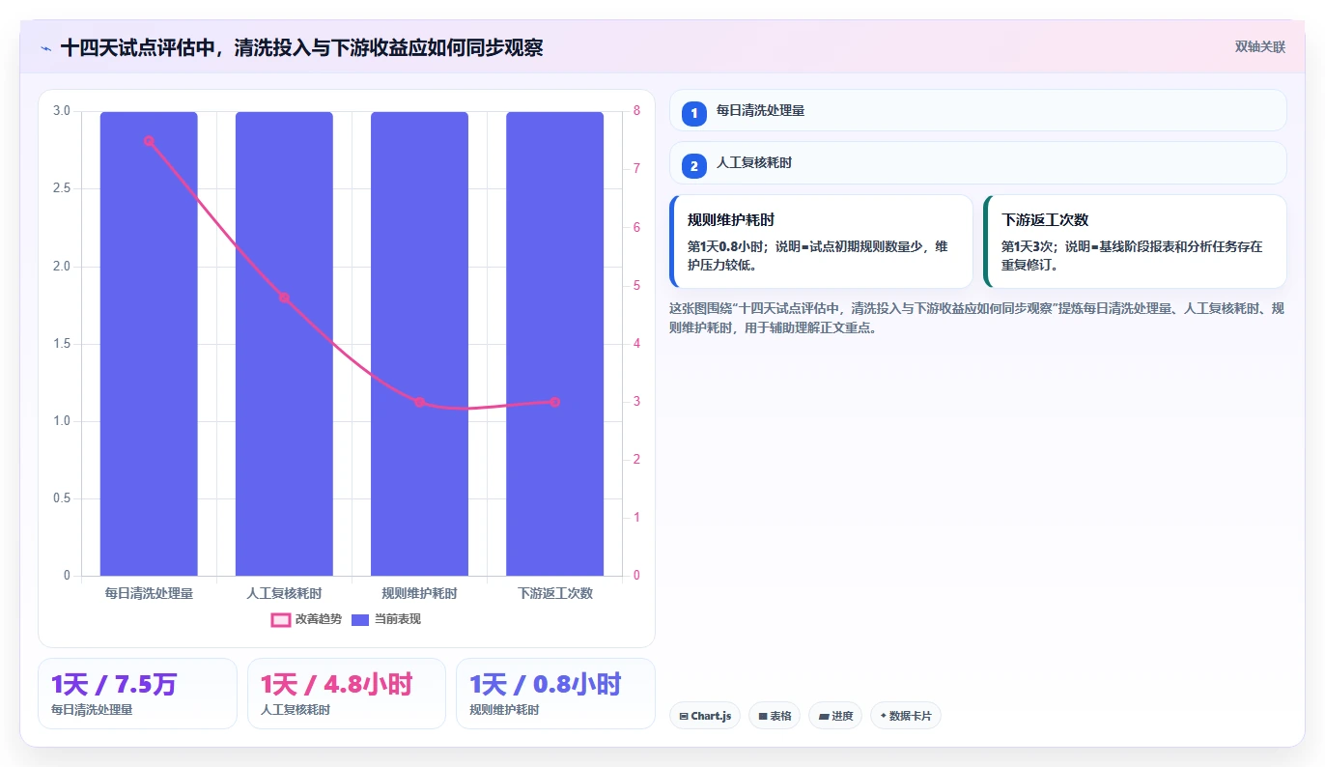Click the 1天 / 4.8小时 stat card
Screen dimensions: 1325x767
click(347, 694)
